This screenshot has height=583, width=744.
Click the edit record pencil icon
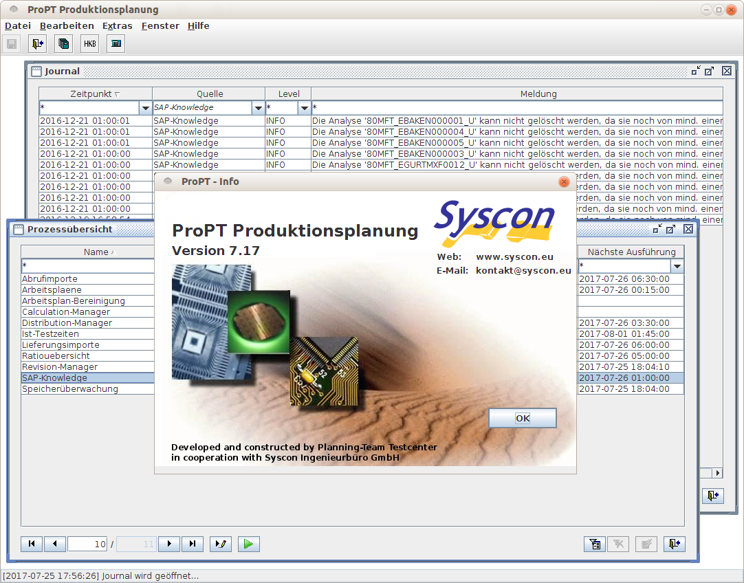tap(221, 544)
